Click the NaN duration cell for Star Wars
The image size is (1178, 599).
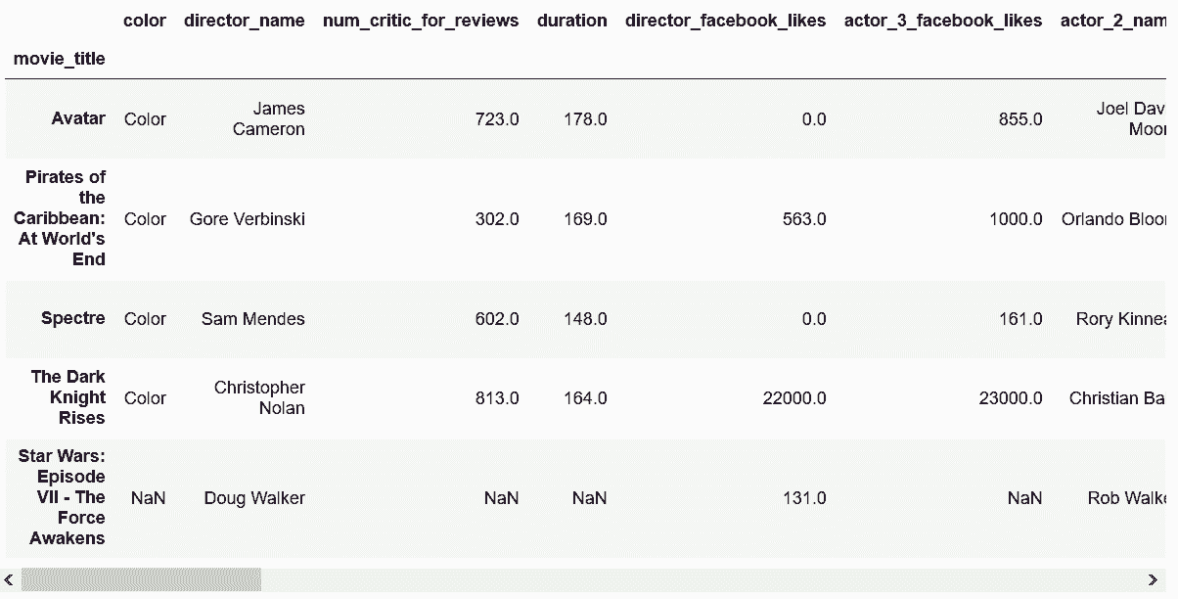[x=589, y=498]
